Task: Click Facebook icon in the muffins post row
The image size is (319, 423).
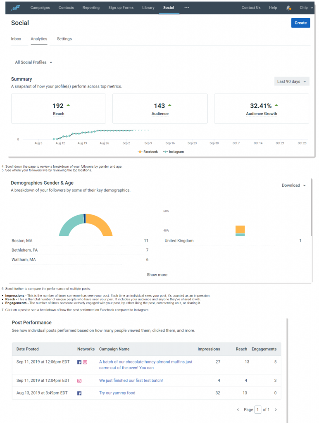Action: 79,362
